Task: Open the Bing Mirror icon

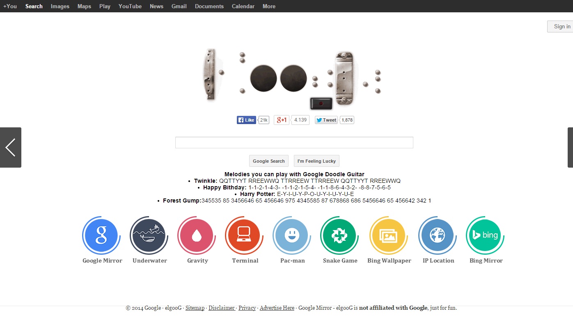Action: (485, 235)
